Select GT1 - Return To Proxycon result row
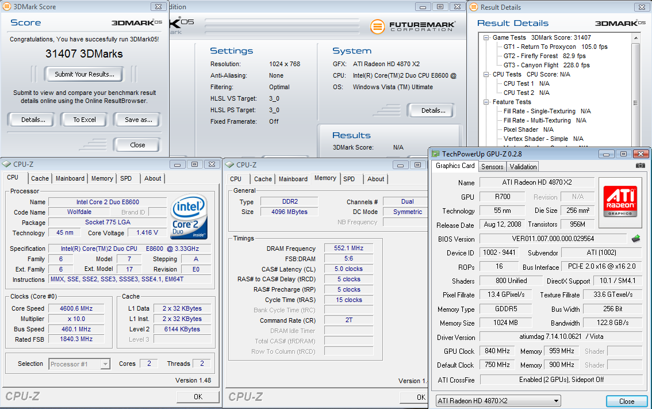Screen dimensions: 652x409 point(555,47)
